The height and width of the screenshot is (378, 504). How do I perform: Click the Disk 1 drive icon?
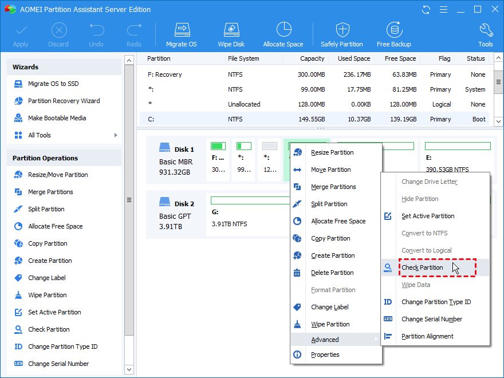click(164, 148)
